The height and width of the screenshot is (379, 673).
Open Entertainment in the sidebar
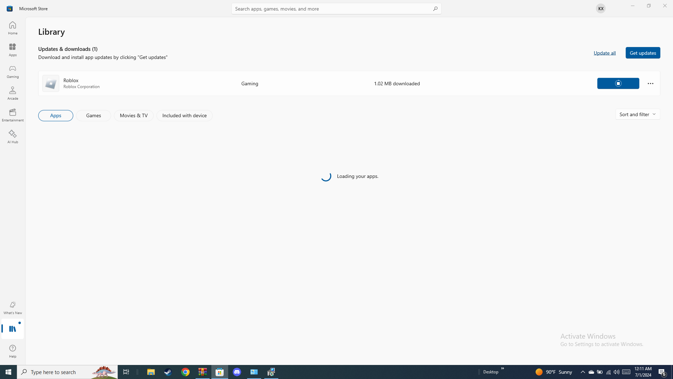[13, 115]
